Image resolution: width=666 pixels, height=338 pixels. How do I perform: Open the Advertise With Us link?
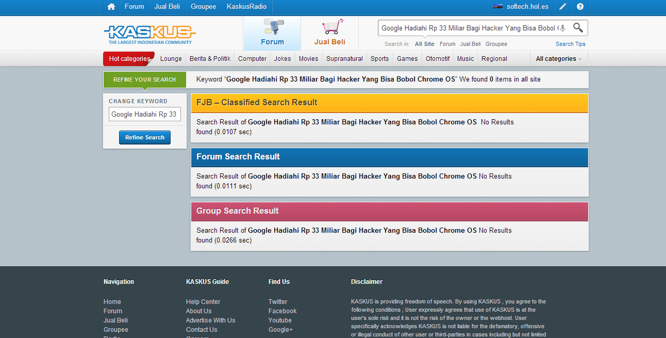tap(211, 320)
